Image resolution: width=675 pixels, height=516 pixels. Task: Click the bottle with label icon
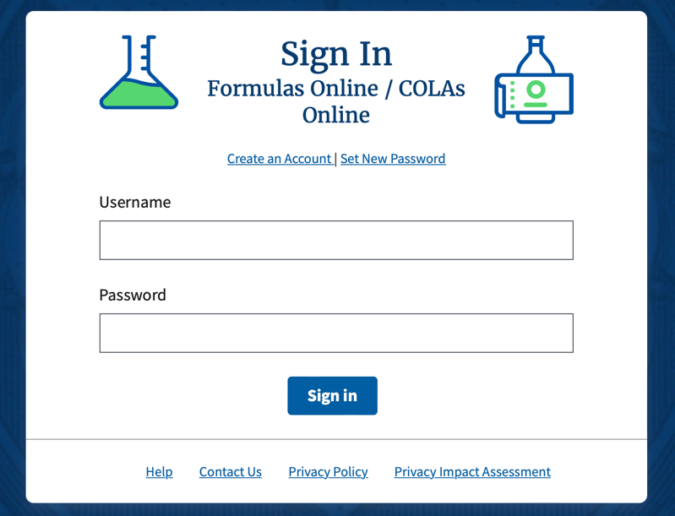(533, 80)
